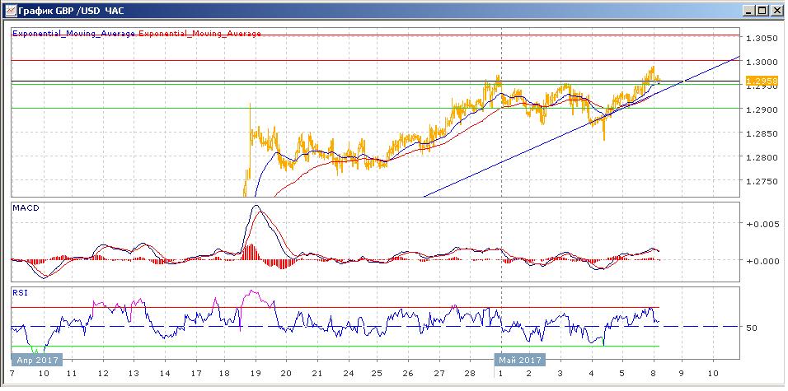Click the date label 17 on the time axis
This screenshot has height=391, width=788.
[196, 374]
